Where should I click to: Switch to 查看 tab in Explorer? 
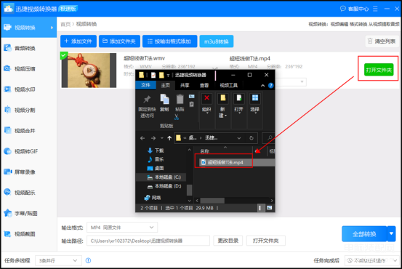[x=204, y=85]
